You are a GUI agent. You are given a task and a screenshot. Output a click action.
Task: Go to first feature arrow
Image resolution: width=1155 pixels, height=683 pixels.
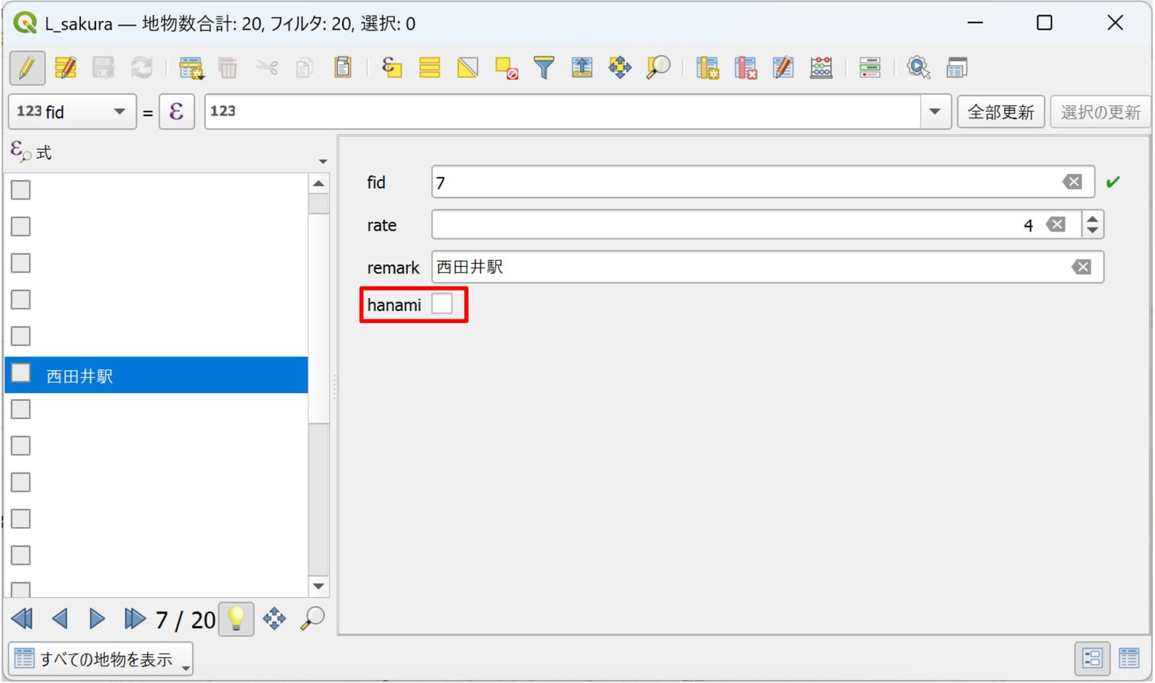coord(22,619)
